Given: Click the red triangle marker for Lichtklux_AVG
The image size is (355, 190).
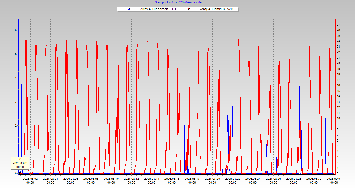Looking at the screenshot, I should [x=189, y=9].
